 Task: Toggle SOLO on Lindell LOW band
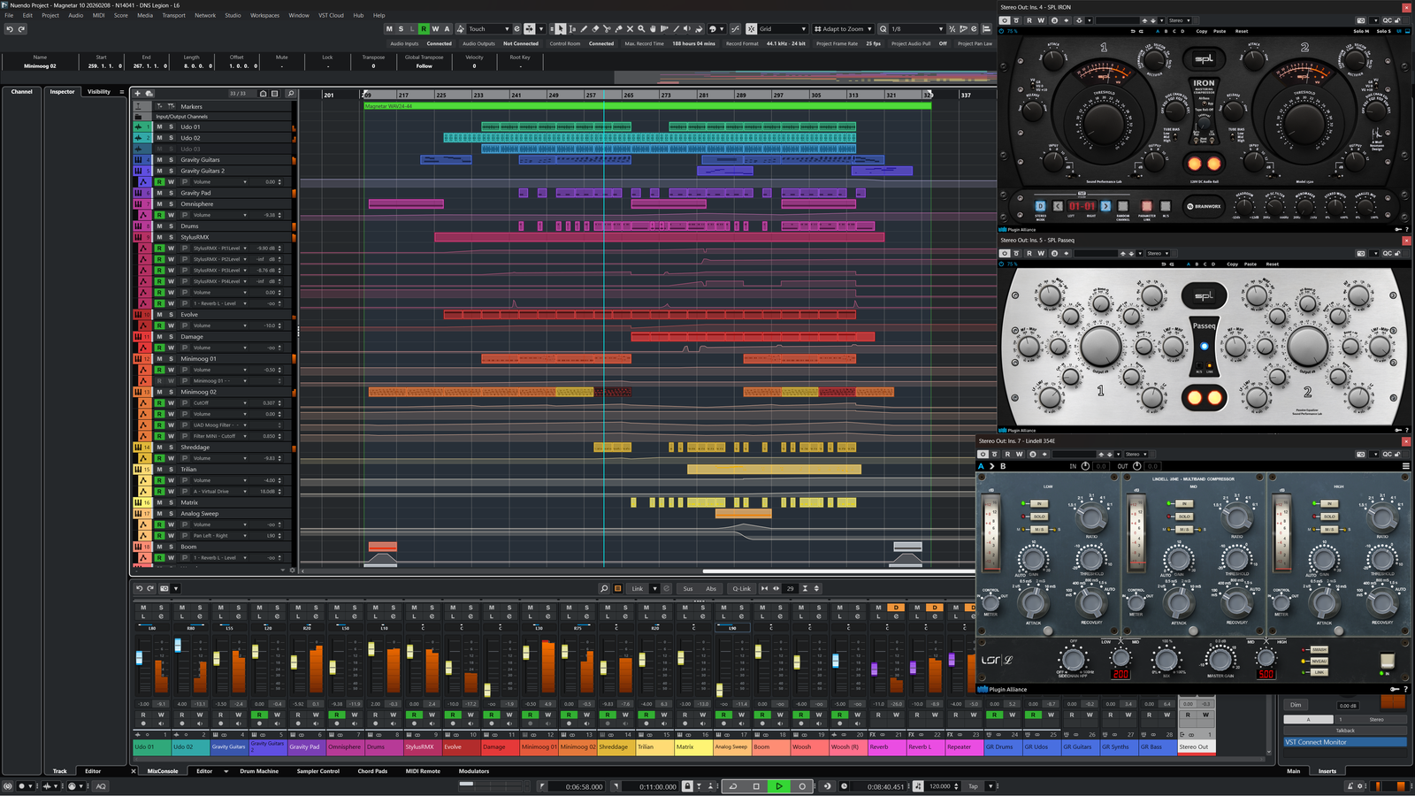tap(1039, 517)
